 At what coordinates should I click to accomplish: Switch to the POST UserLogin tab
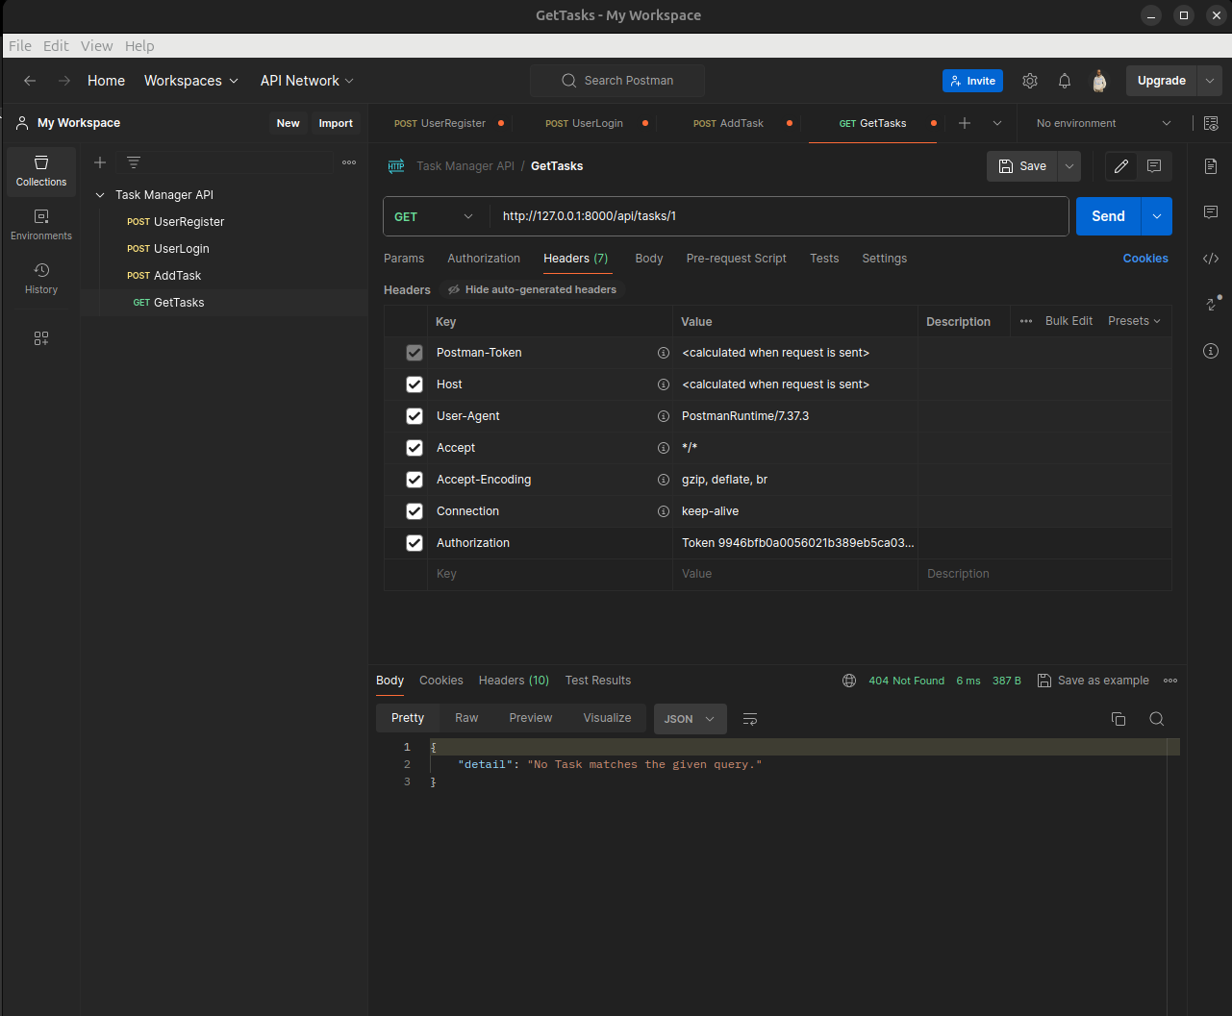(x=584, y=123)
